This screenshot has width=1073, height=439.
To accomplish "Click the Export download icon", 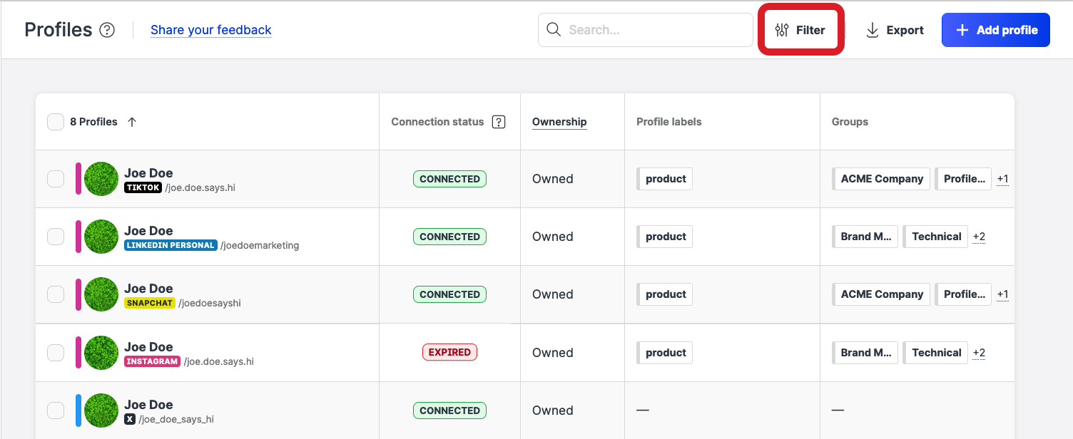I will (x=871, y=29).
